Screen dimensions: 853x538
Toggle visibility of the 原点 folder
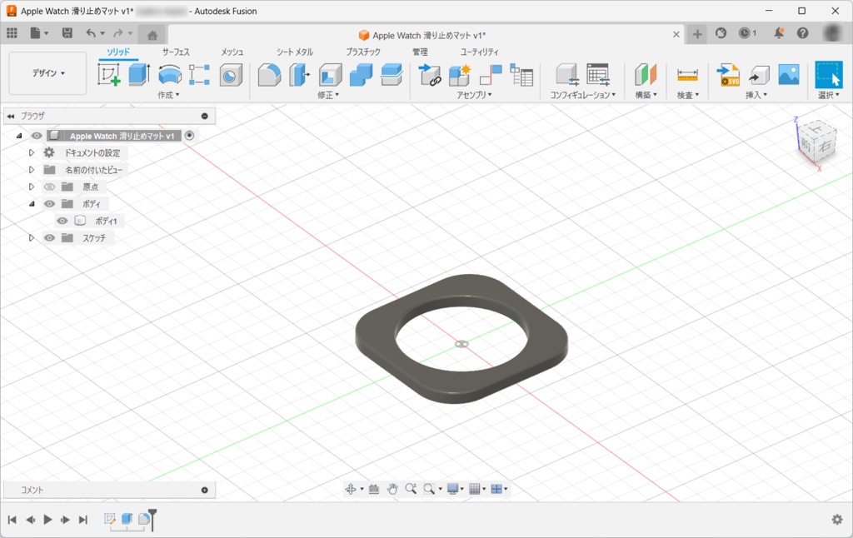coord(48,187)
